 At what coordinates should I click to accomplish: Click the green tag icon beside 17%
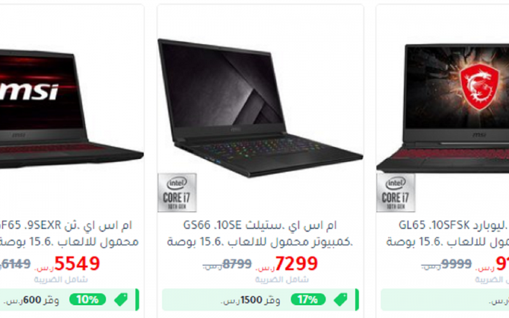340,300
